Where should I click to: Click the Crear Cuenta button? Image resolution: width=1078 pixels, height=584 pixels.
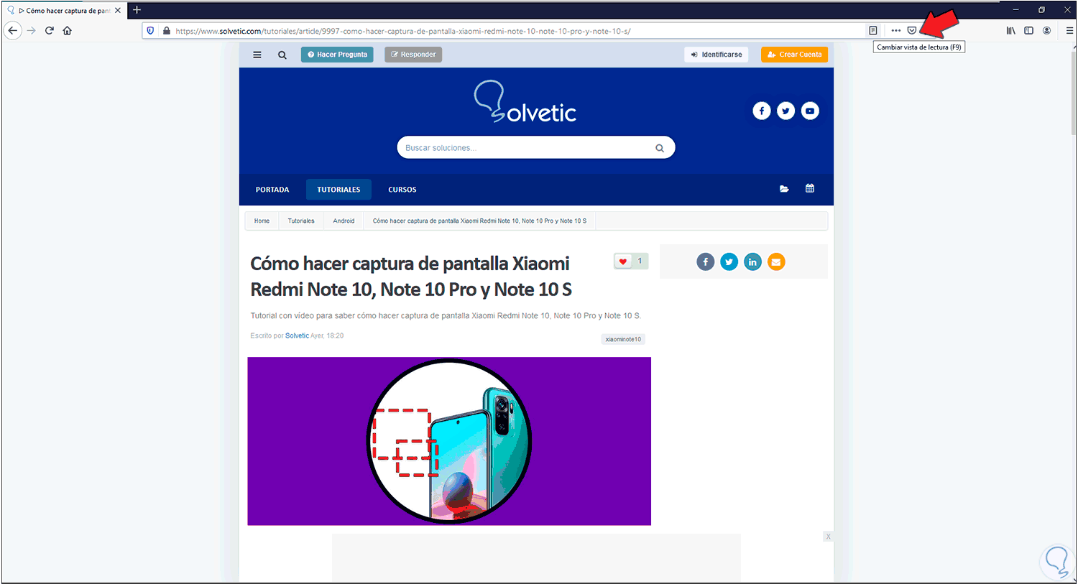pos(794,55)
